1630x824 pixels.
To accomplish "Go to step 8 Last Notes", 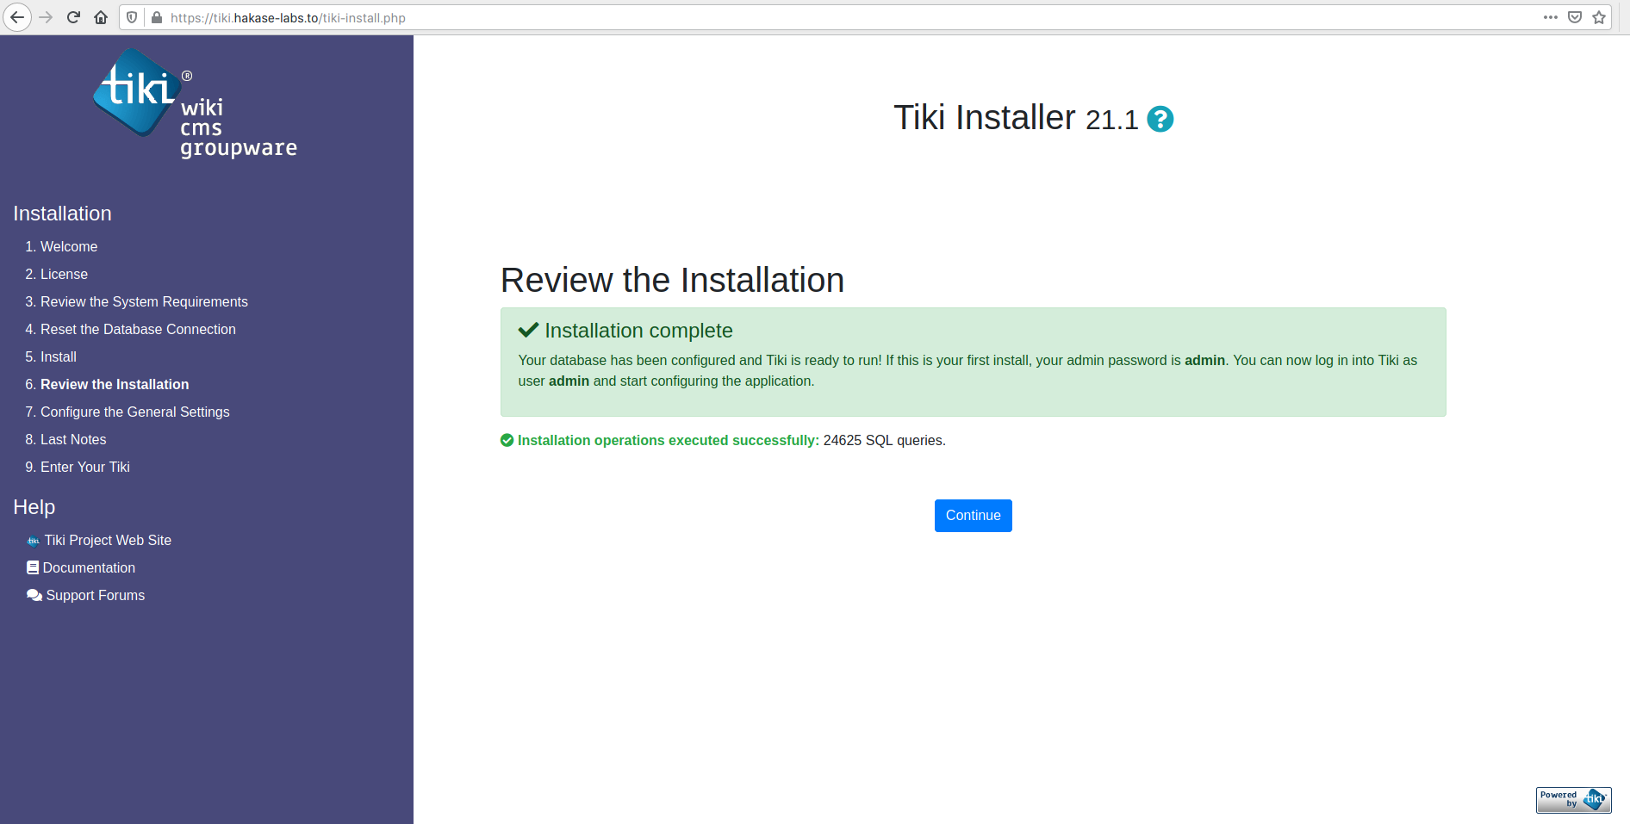I will [73, 439].
